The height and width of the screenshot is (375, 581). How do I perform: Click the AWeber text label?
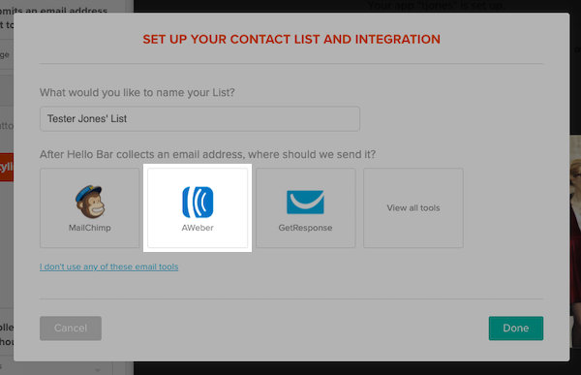coord(198,228)
